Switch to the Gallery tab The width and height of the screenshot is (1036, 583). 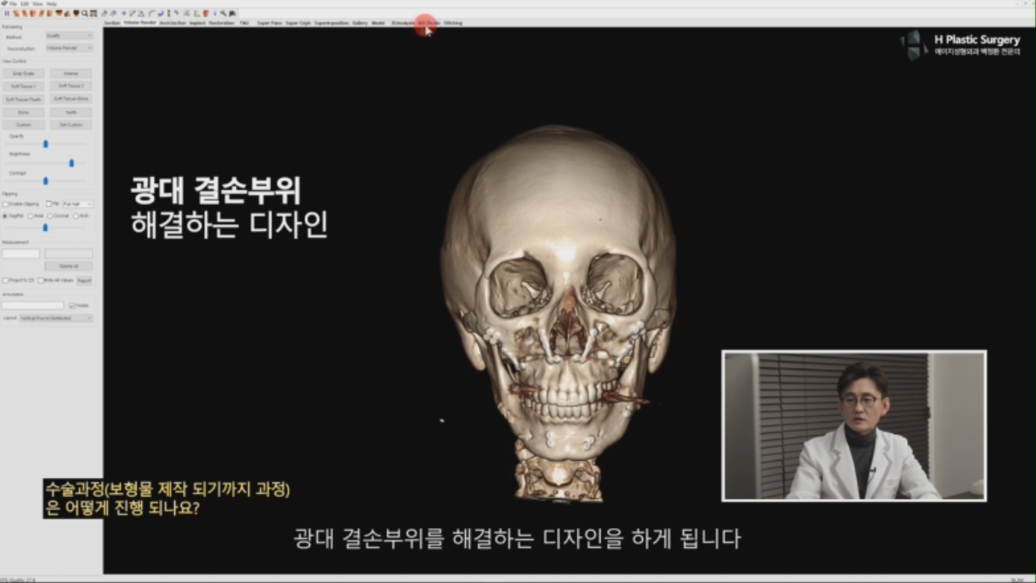point(360,23)
